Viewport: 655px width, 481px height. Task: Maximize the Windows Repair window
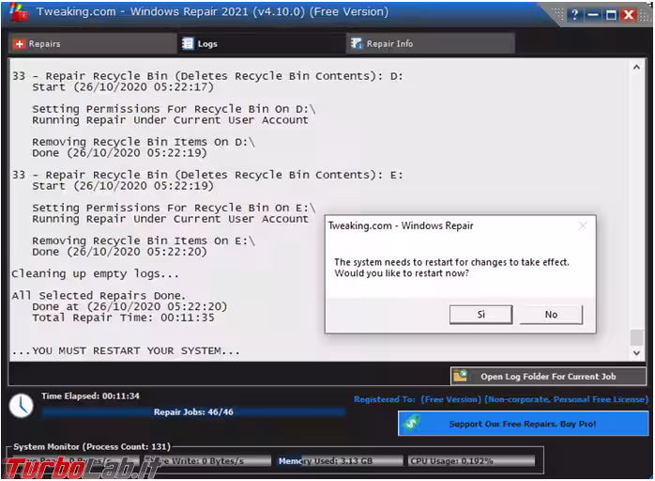pyautogui.click(x=611, y=15)
